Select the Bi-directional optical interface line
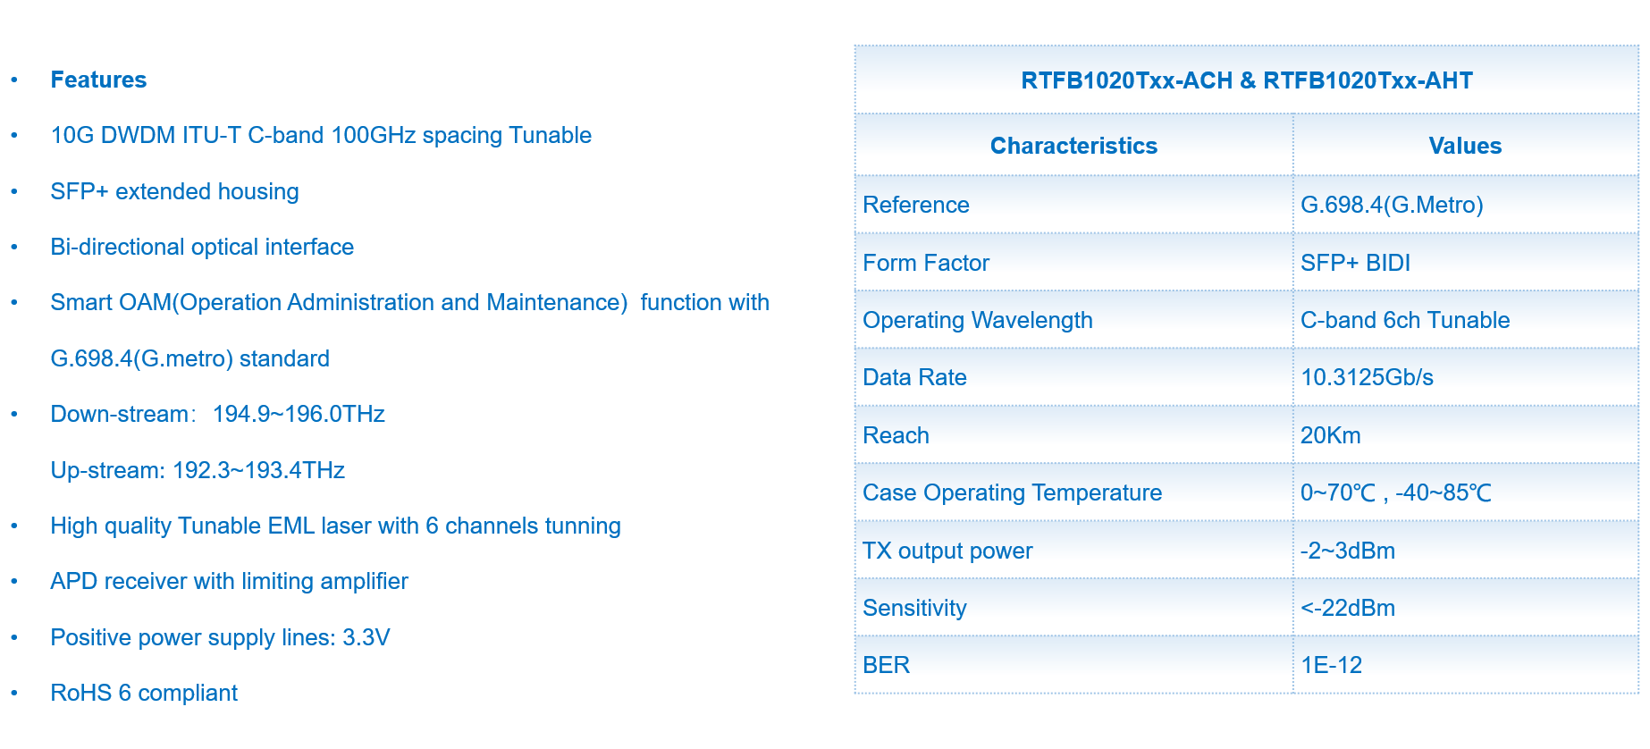The image size is (1650, 749). point(202,247)
